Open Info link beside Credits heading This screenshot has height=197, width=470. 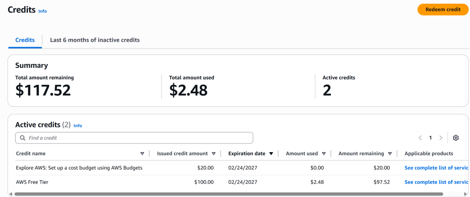pyautogui.click(x=42, y=11)
